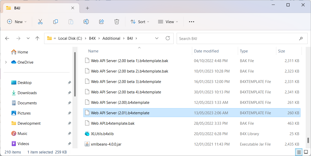Screen dimensions: 311x156
Task: Open a new File Explorer tab
Action: tap(87, 8)
